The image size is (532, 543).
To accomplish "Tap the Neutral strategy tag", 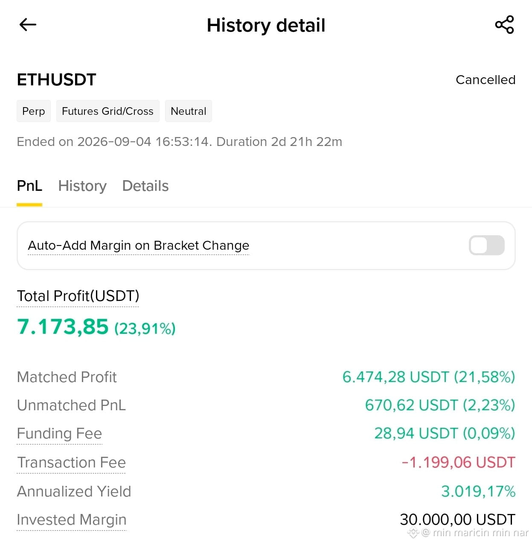I will (188, 111).
